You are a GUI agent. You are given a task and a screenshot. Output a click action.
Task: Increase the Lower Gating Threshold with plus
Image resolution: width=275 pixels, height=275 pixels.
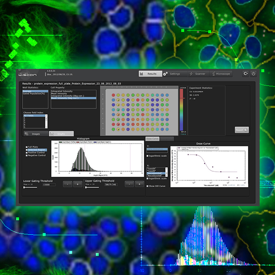[x=77, y=183]
